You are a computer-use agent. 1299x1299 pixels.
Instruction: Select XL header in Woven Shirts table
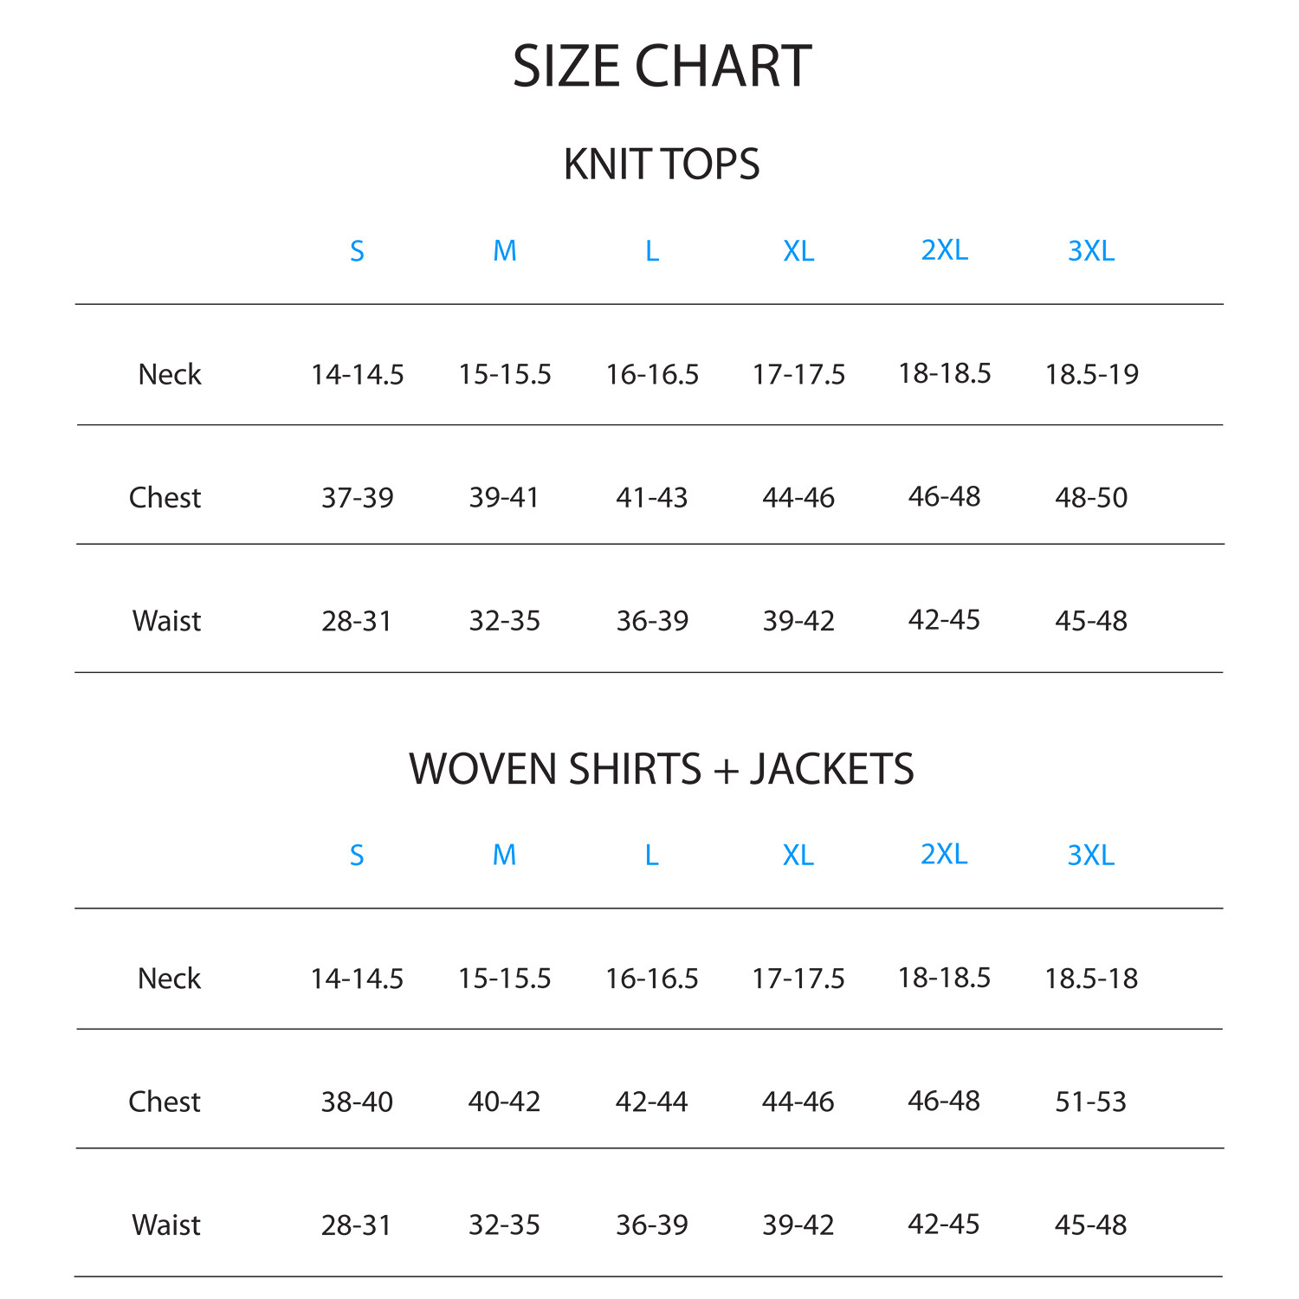[x=798, y=856]
